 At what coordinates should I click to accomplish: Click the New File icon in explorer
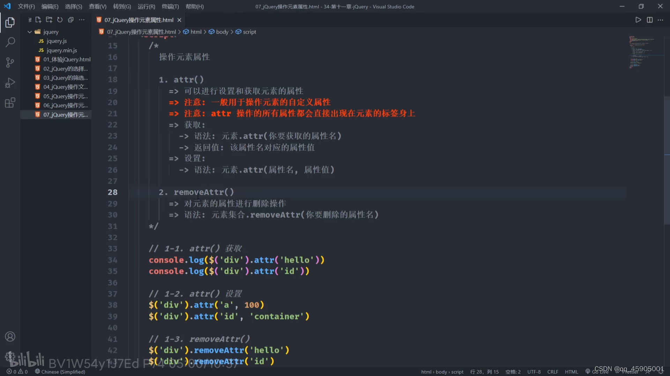pyautogui.click(x=38, y=20)
